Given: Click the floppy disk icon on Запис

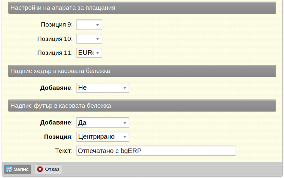Looking at the screenshot, I should [9, 169].
